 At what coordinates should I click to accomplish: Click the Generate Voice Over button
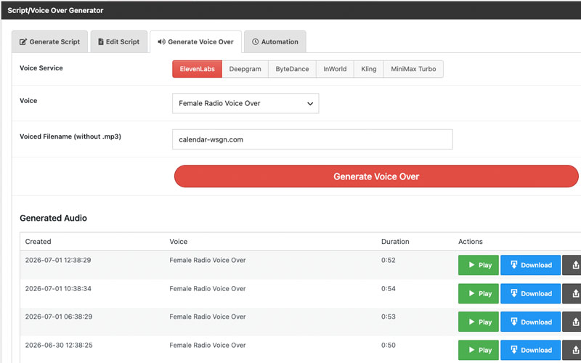tap(376, 176)
